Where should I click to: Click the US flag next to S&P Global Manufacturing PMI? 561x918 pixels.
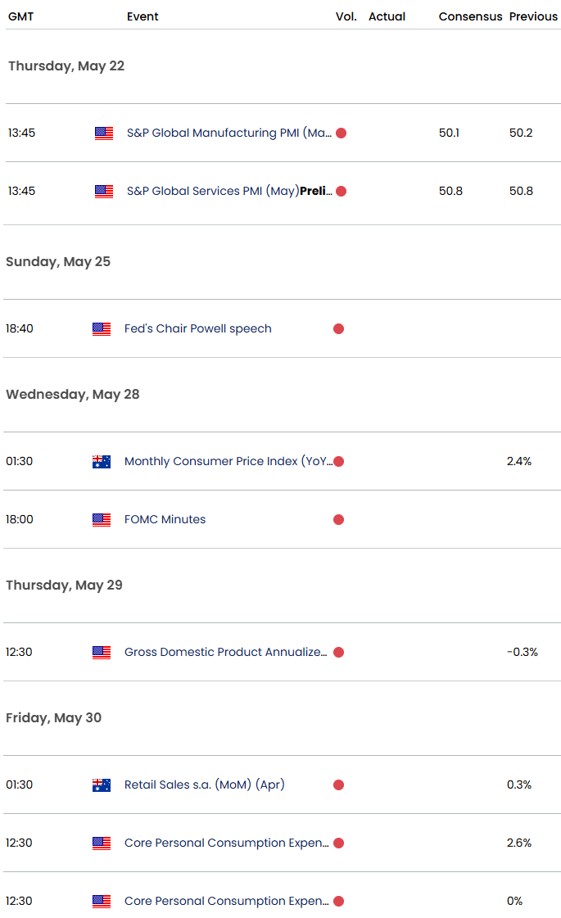pos(102,133)
